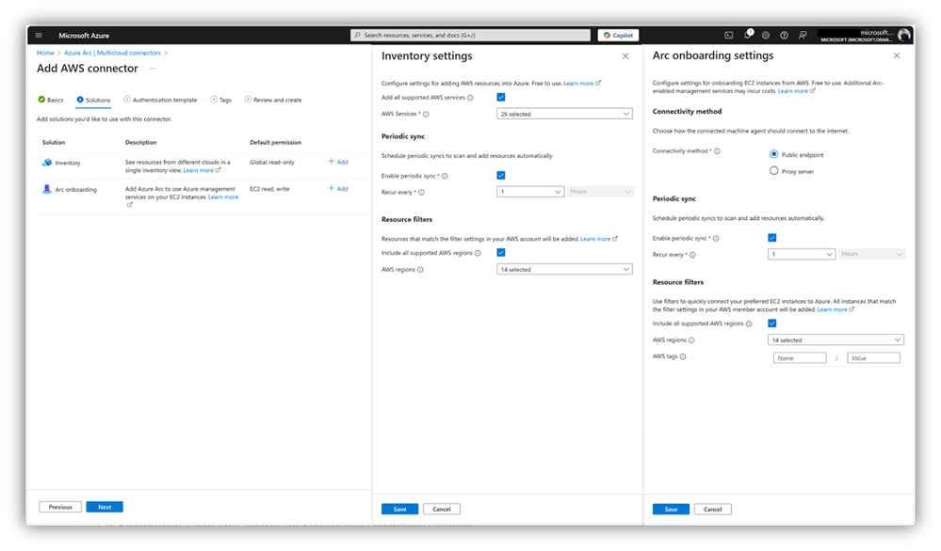Screen dimensions: 941x551
Task: Show info for Arc onboarding Recur every
Action: click(692, 255)
